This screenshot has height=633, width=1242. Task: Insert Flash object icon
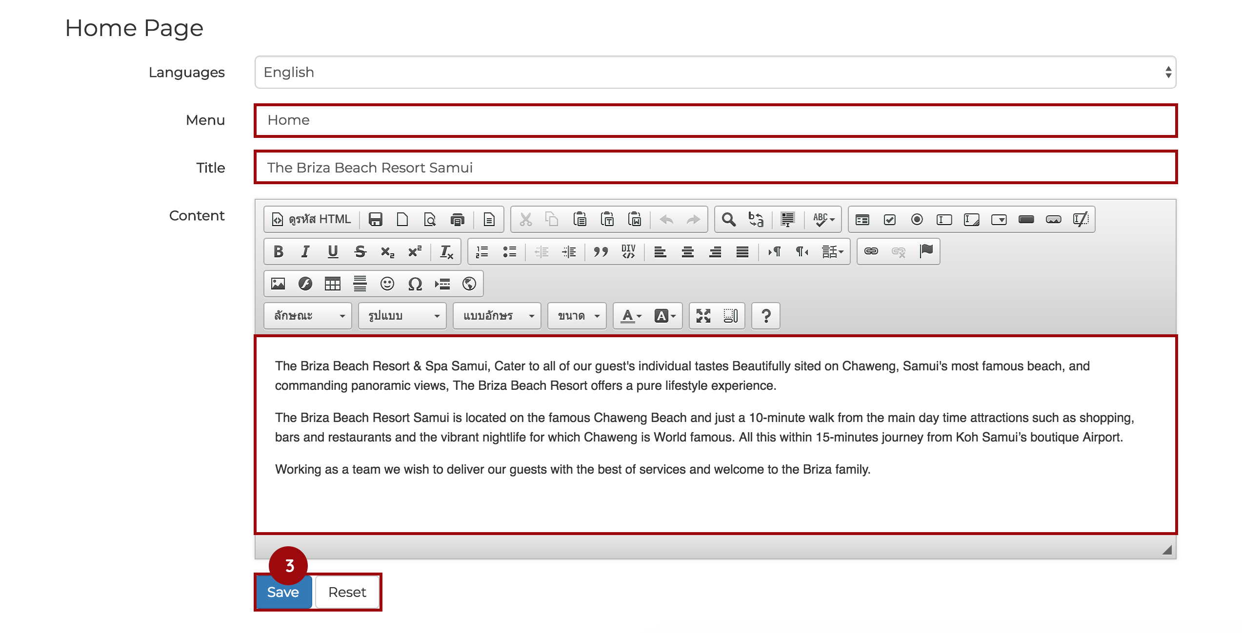coord(305,284)
